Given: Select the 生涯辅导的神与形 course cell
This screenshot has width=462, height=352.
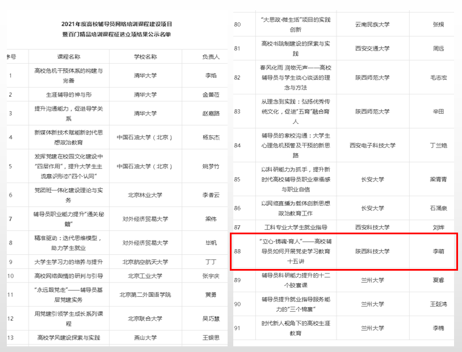Looking at the screenshot, I should point(69,94).
